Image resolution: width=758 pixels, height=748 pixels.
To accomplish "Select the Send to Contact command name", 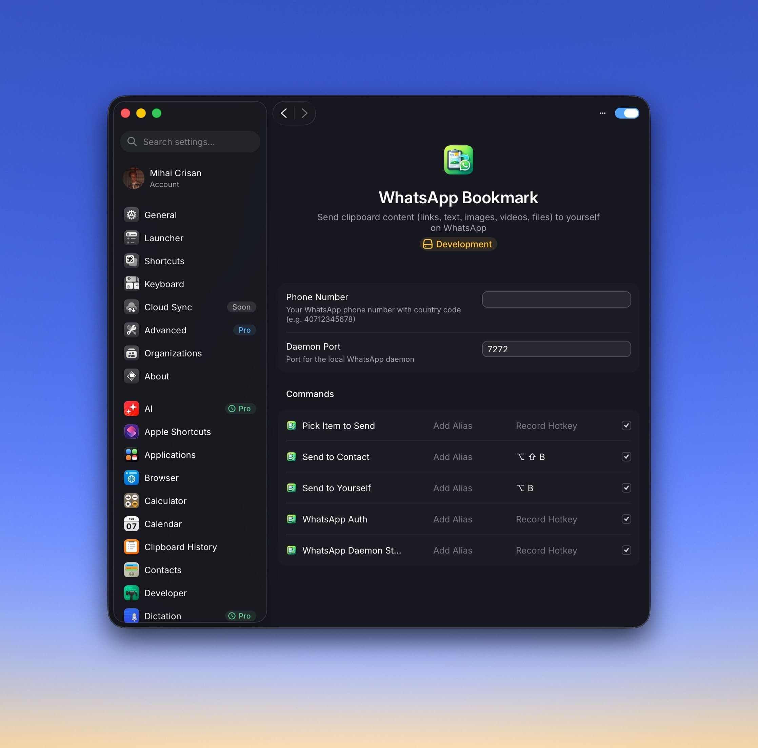I will [x=336, y=457].
